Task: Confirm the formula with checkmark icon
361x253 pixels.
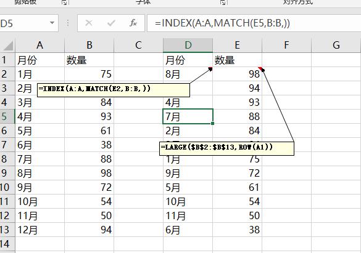Action: 111,23
